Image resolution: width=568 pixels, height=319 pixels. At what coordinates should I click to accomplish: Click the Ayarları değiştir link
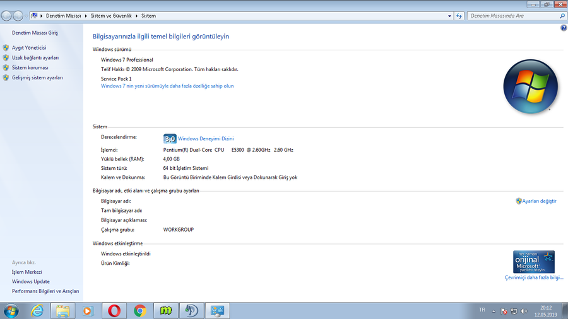coord(539,201)
